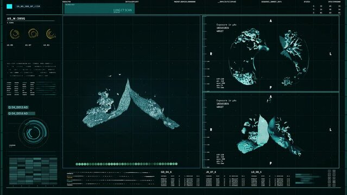Click the last icon in bottom-right icon grid

point(334,185)
